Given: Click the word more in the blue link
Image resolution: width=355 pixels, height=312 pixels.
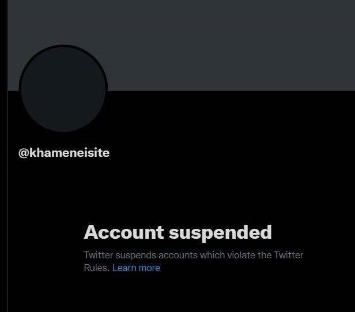Looking at the screenshot, I should [x=149, y=268].
